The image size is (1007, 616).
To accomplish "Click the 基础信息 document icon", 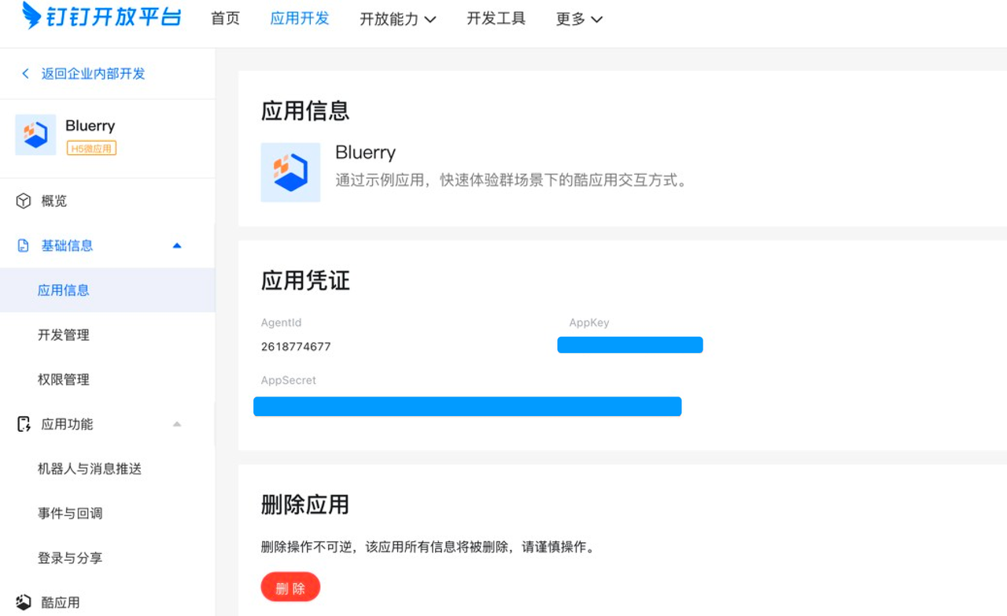I will 24,245.
